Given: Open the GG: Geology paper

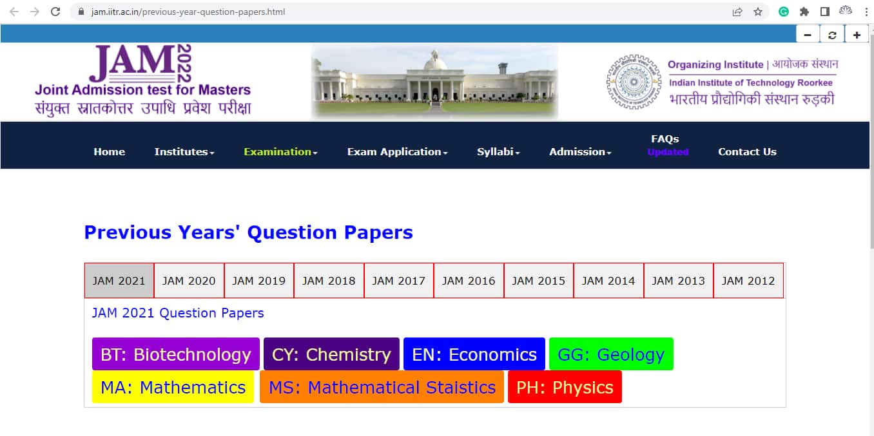Looking at the screenshot, I should [x=611, y=354].
